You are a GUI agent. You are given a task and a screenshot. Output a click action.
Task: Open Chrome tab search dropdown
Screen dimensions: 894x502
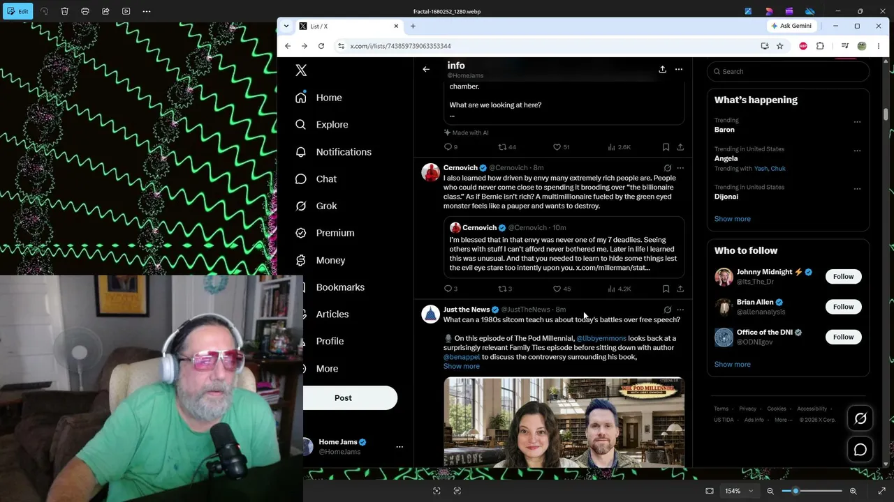[286, 26]
